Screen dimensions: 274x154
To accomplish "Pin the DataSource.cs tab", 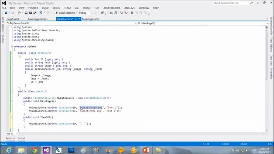I will (x=76, y=19).
